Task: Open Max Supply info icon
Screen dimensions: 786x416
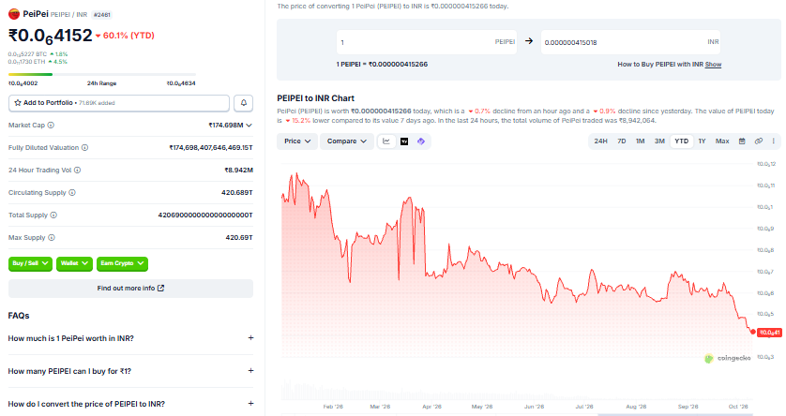Action: pyautogui.click(x=52, y=238)
